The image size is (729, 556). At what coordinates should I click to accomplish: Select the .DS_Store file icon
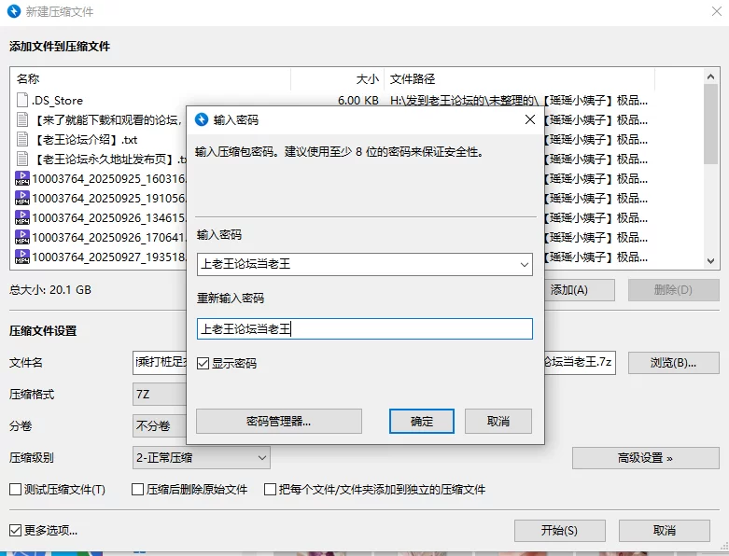[x=22, y=100]
